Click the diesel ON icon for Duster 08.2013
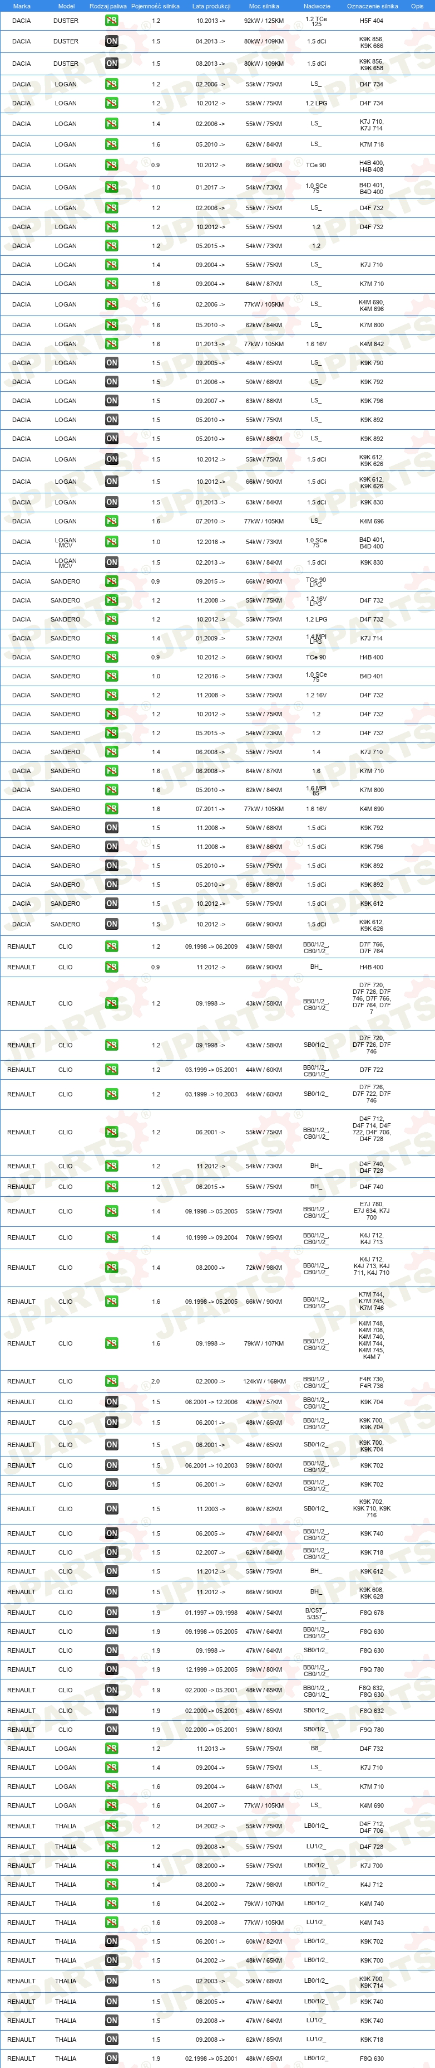Screen dimensions: 435x2068 coord(111,64)
